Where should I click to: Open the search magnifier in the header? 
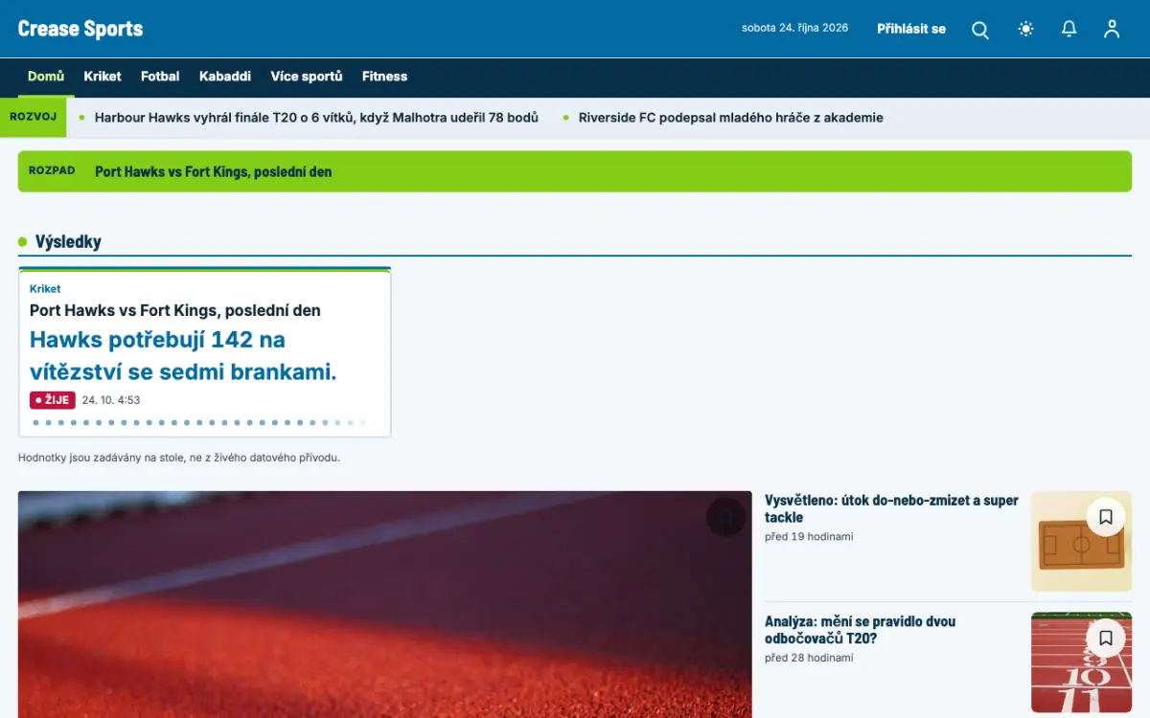click(x=980, y=30)
